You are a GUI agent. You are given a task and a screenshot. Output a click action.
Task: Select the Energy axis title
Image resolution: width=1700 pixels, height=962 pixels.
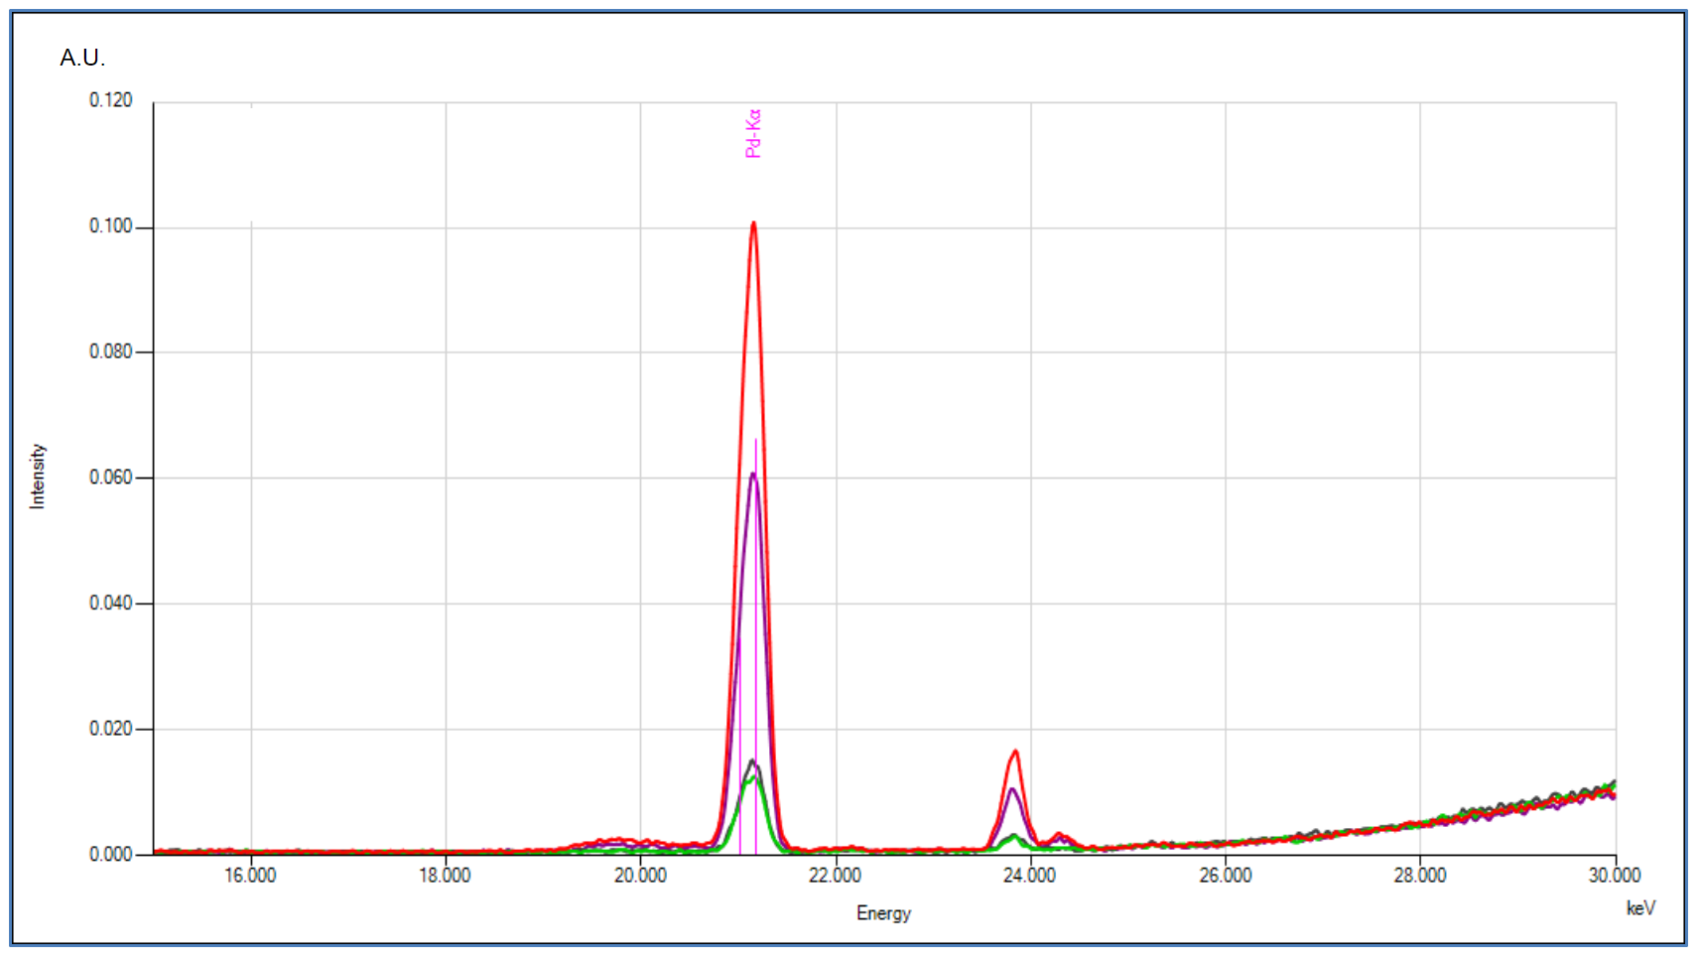[883, 913]
